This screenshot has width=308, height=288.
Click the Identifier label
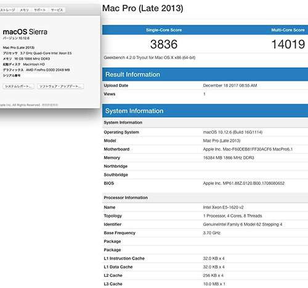tap(113, 224)
